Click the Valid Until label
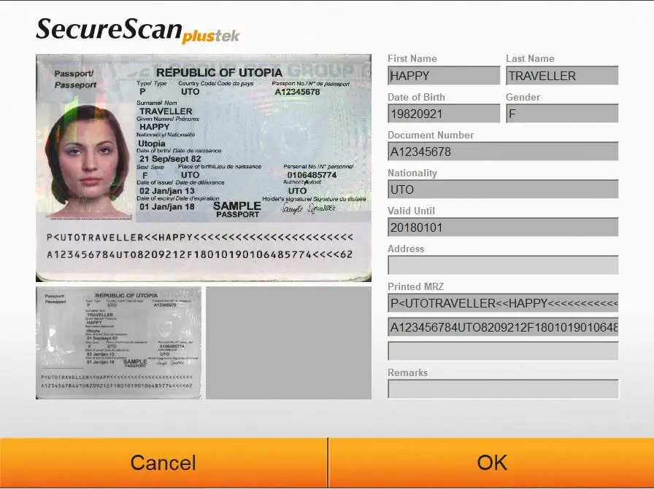 coord(411,211)
